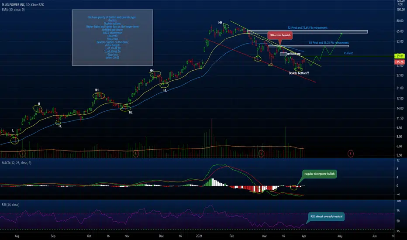The image size is (407, 240).
Task: Click earnings E marker in late February
Action: click(x=261, y=154)
